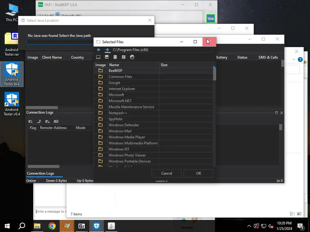The width and height of the screenshot is (310, 232).
Task: Open the Windows Start menu
Action: pyautogui.click(x=7, y=226)
